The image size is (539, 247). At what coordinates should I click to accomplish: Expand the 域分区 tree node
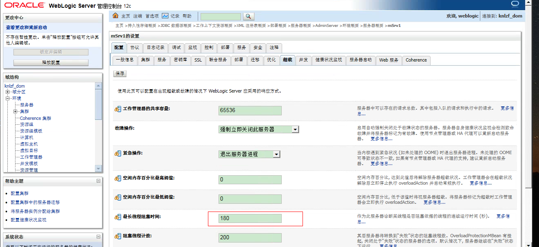pos(7,92)
